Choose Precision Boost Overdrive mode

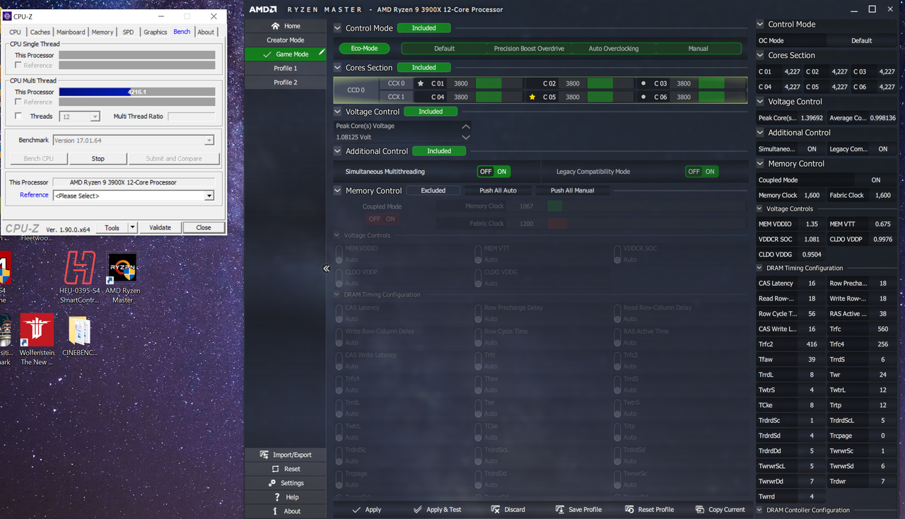point(529,48)
